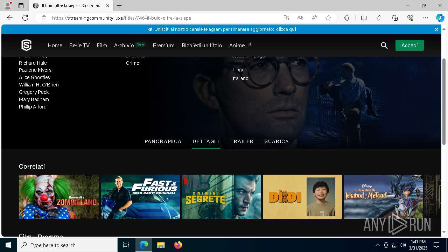This screenshot has height=252, width=448.
Task: Close the Il buio oltre la siepe tab
Action: pyautogui.click(x=108, y=6)
